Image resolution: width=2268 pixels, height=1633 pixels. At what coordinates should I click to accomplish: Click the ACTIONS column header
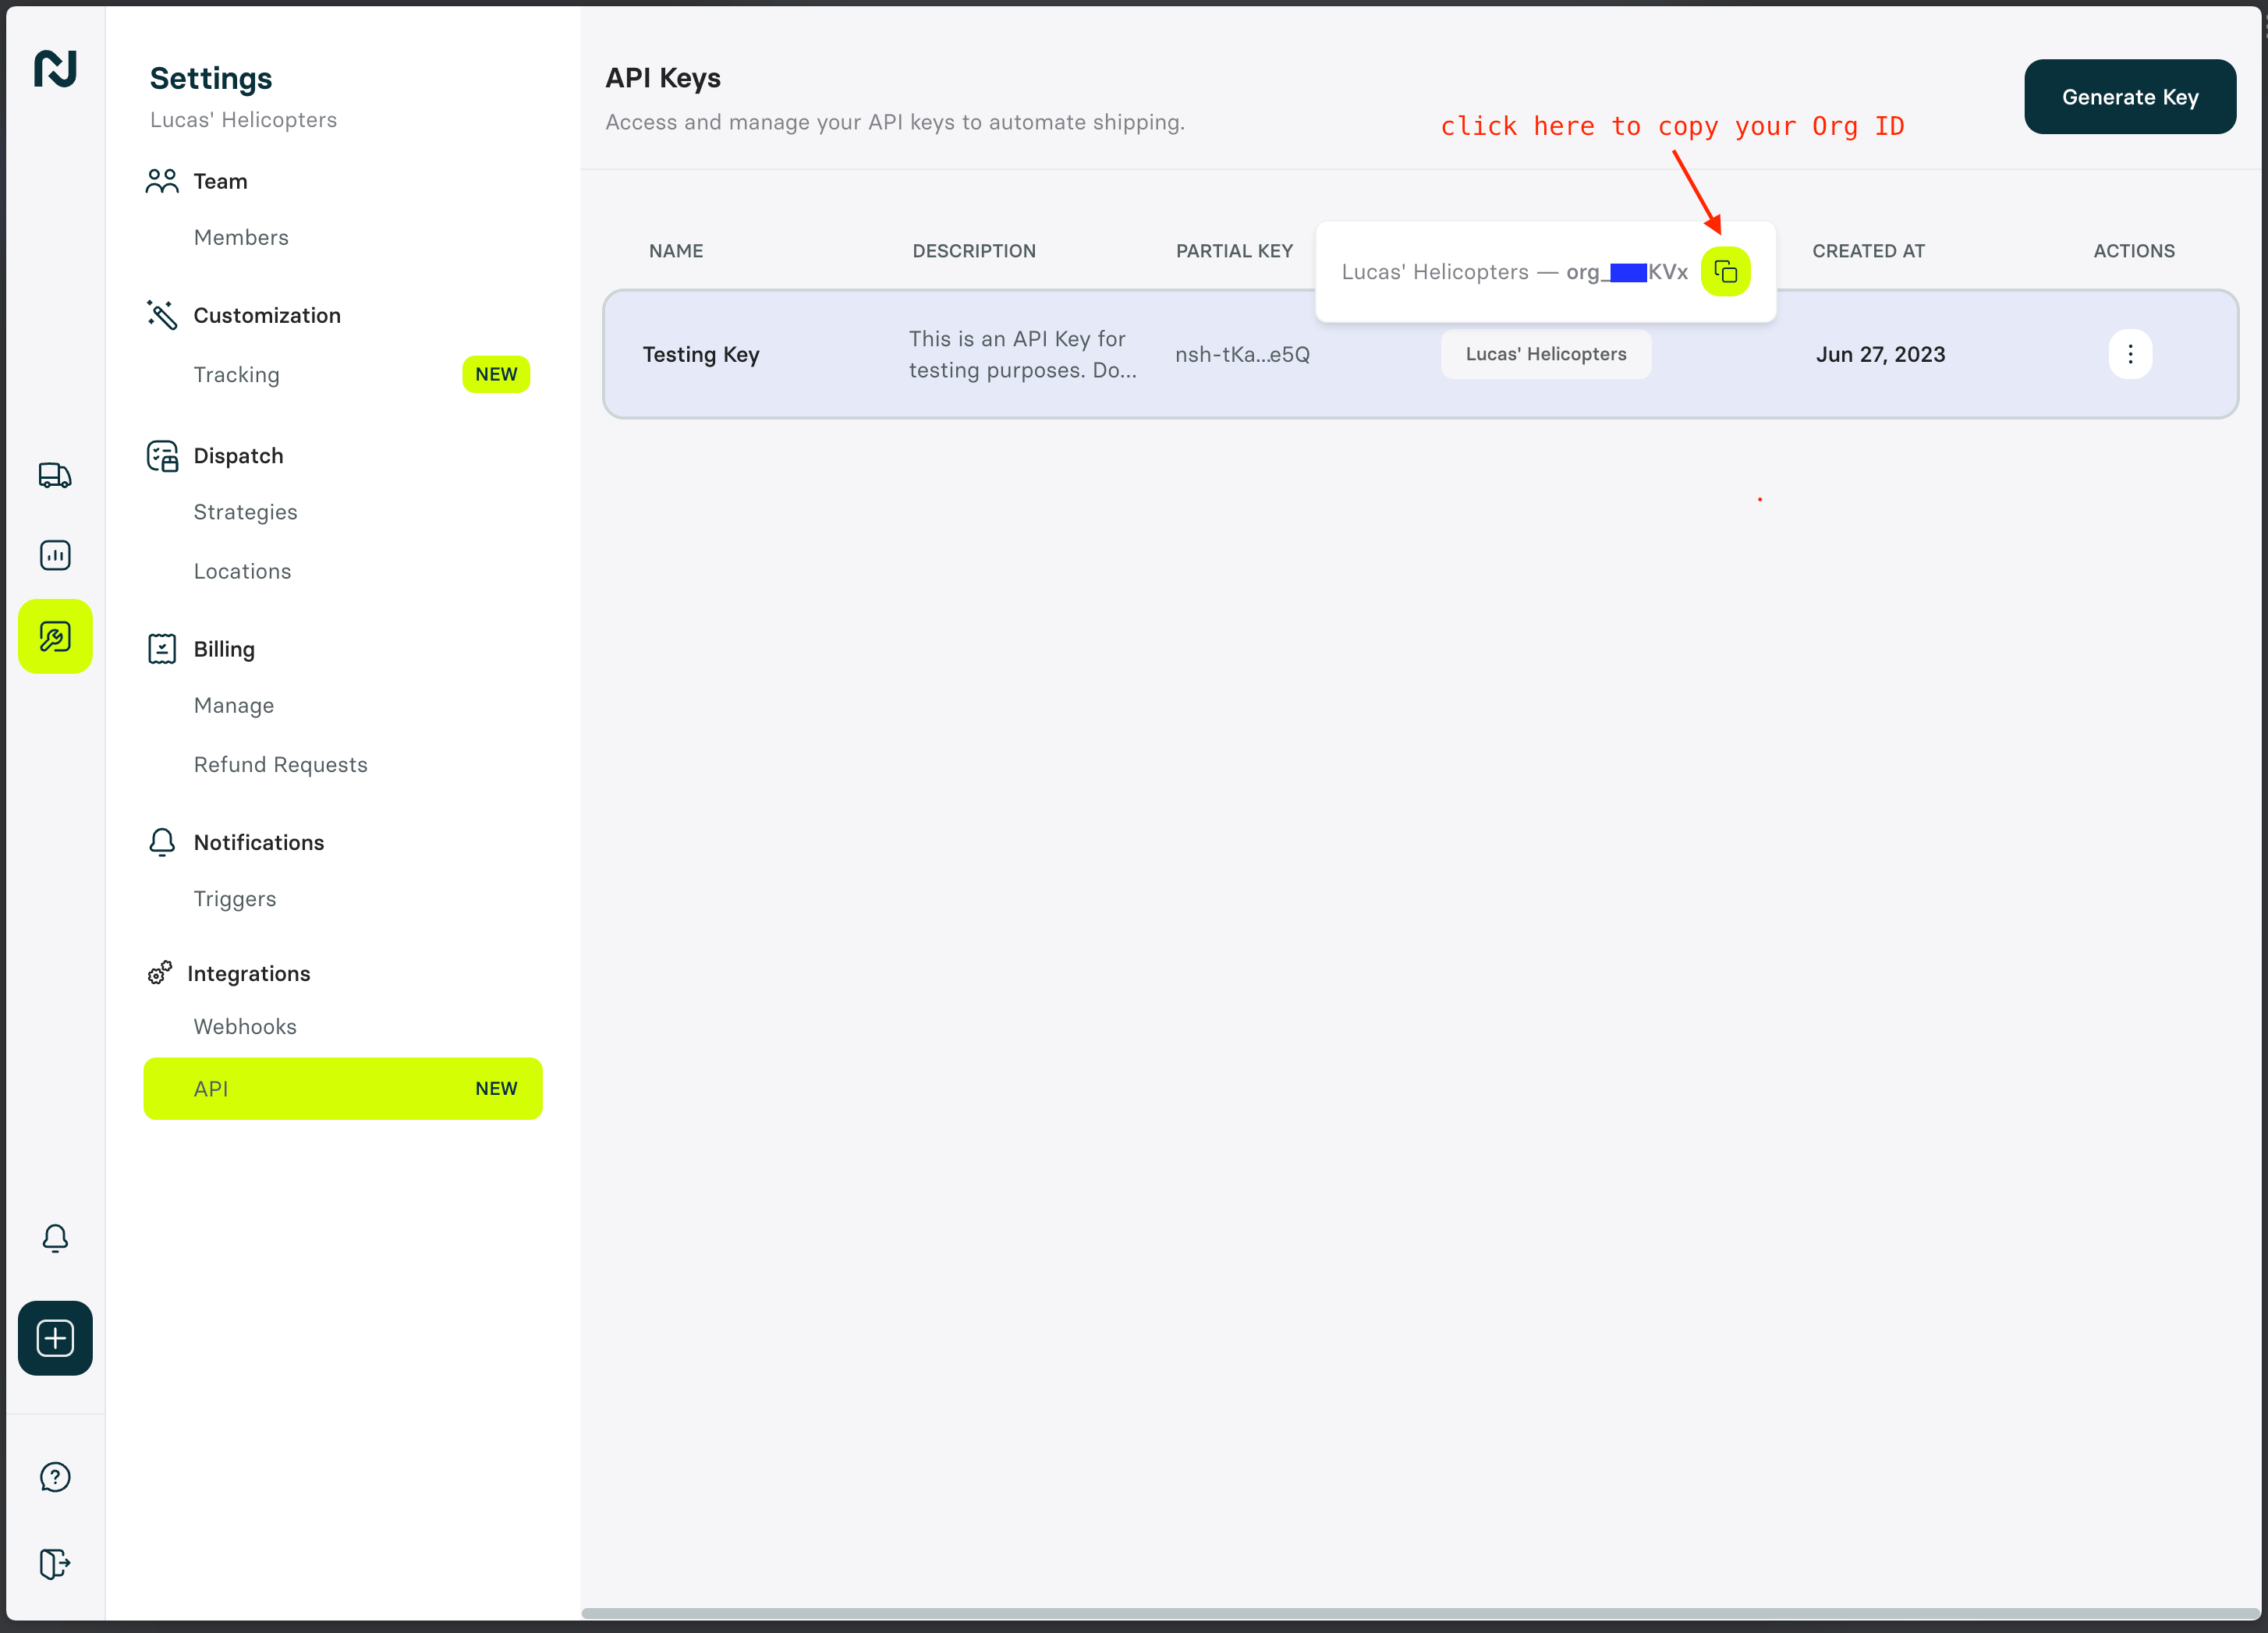tap(2134, 251)
